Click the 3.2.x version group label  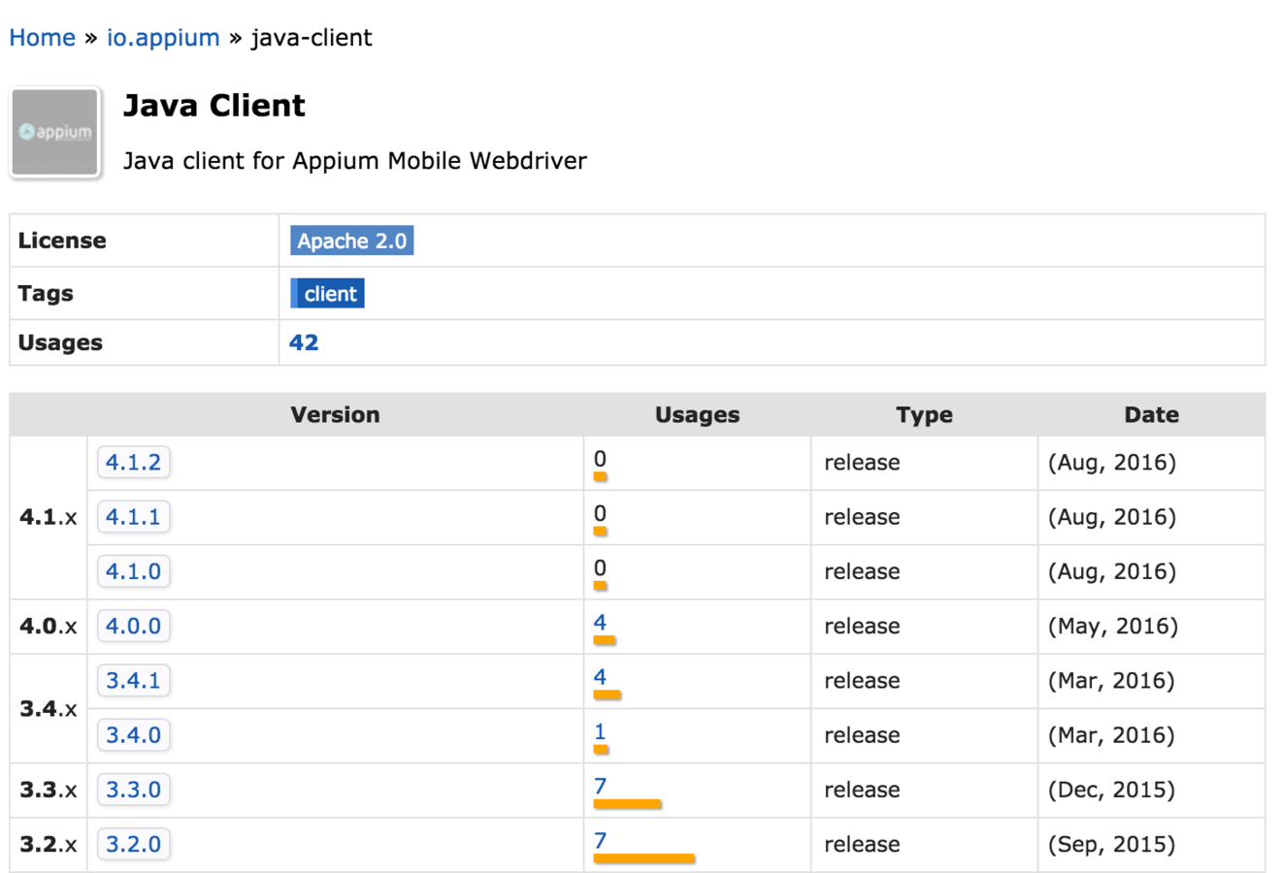[48, 844]
